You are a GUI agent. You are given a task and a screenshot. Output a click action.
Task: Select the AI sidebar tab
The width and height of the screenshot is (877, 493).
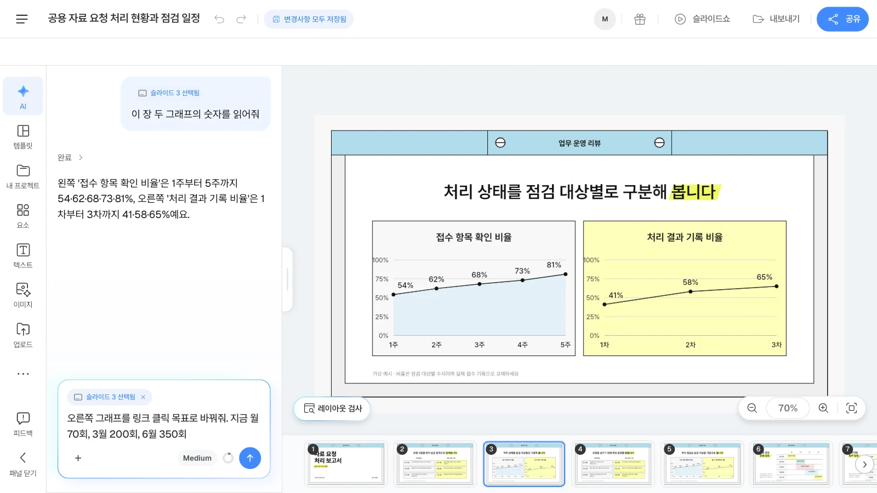23,96
